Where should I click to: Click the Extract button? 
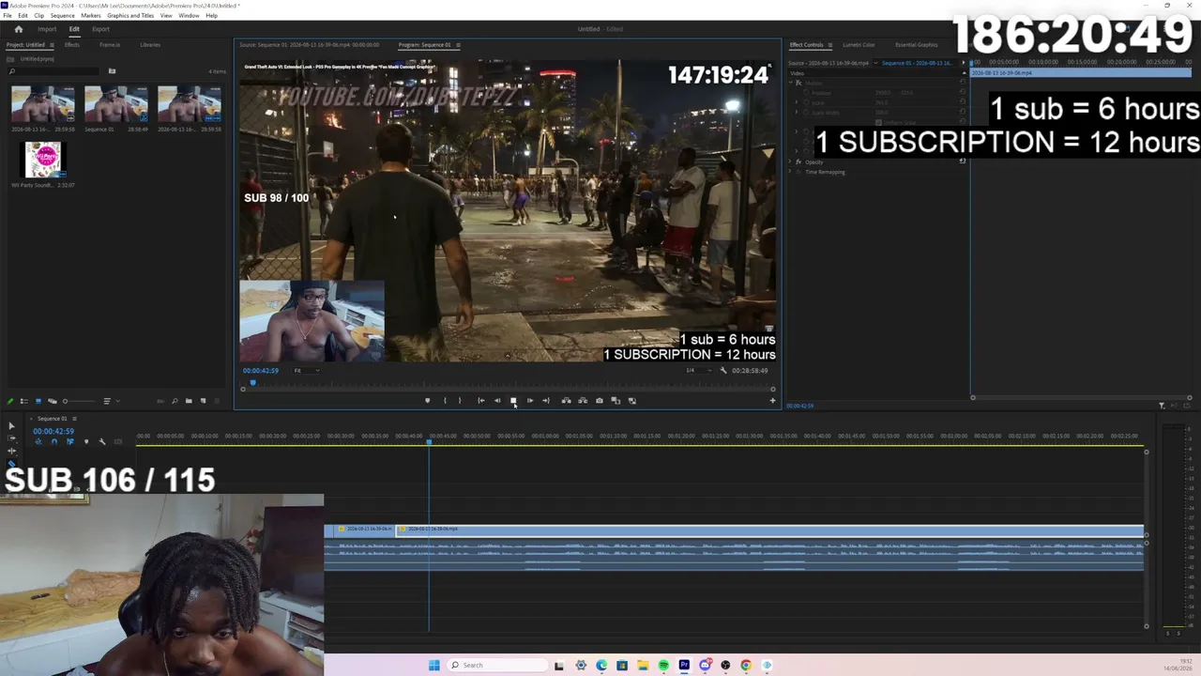(583, 401)
